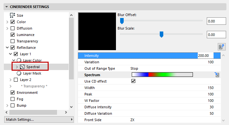Collapse the Layer 1 node
229x125 pixels.
[x=10, y=54]
